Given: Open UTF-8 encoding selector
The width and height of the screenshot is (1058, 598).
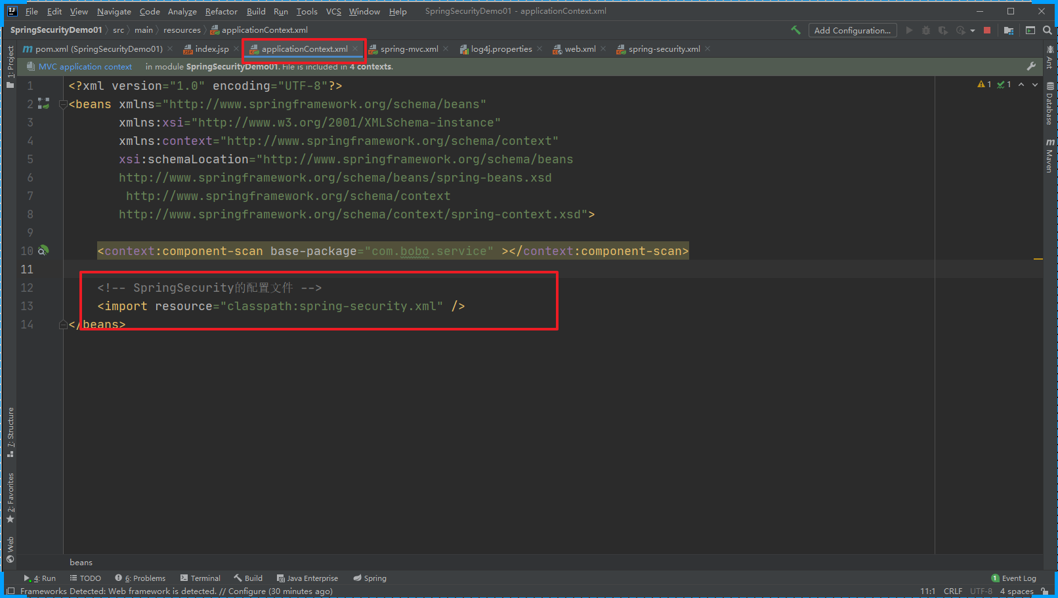Looking at the screenshot, I should pyautogui.click(x=981, y=591).
